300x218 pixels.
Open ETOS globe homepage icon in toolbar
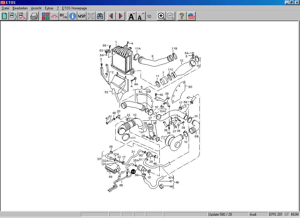(191, 16)
